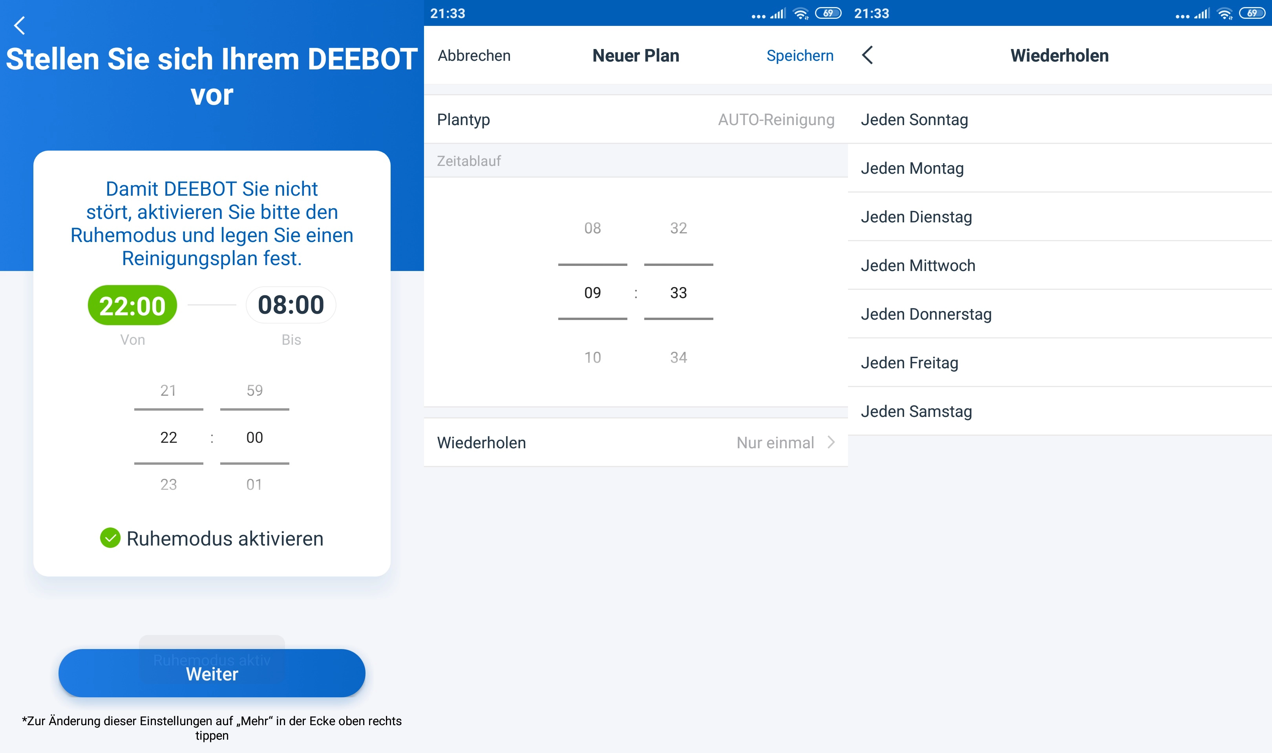The width and height of the screenshot is (1272, 753).
Task: Tap the Stellen Sie sich Ihrem DEEBOT vor heading
Action: pos(212,76)
